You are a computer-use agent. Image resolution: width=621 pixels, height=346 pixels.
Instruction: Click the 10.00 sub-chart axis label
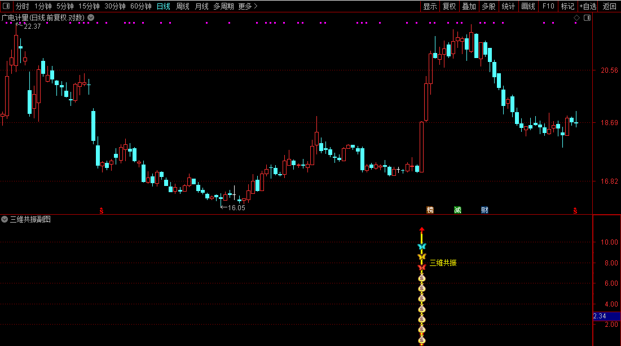(x=609, y=242)
